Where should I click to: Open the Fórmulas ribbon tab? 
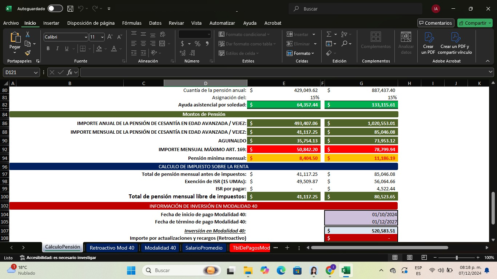click(132, 23)
